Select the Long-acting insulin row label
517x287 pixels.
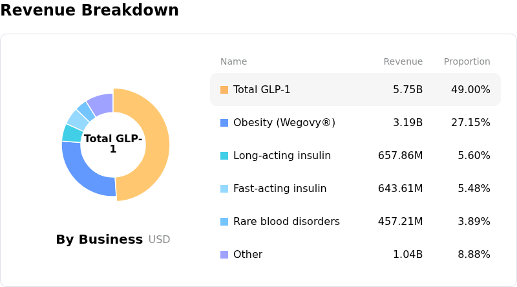point(282,156)
